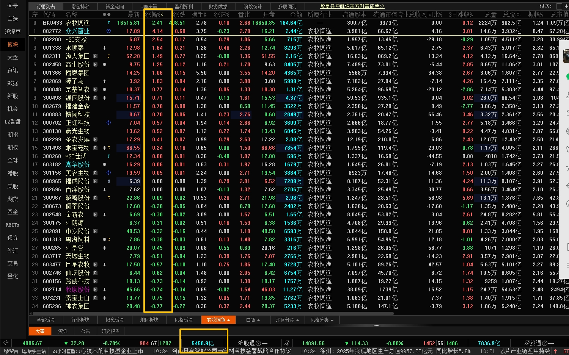Click the Shenzhen index value 14091.56
The height and width of the screenshot is (355, 569).
[x=313, y=343]
